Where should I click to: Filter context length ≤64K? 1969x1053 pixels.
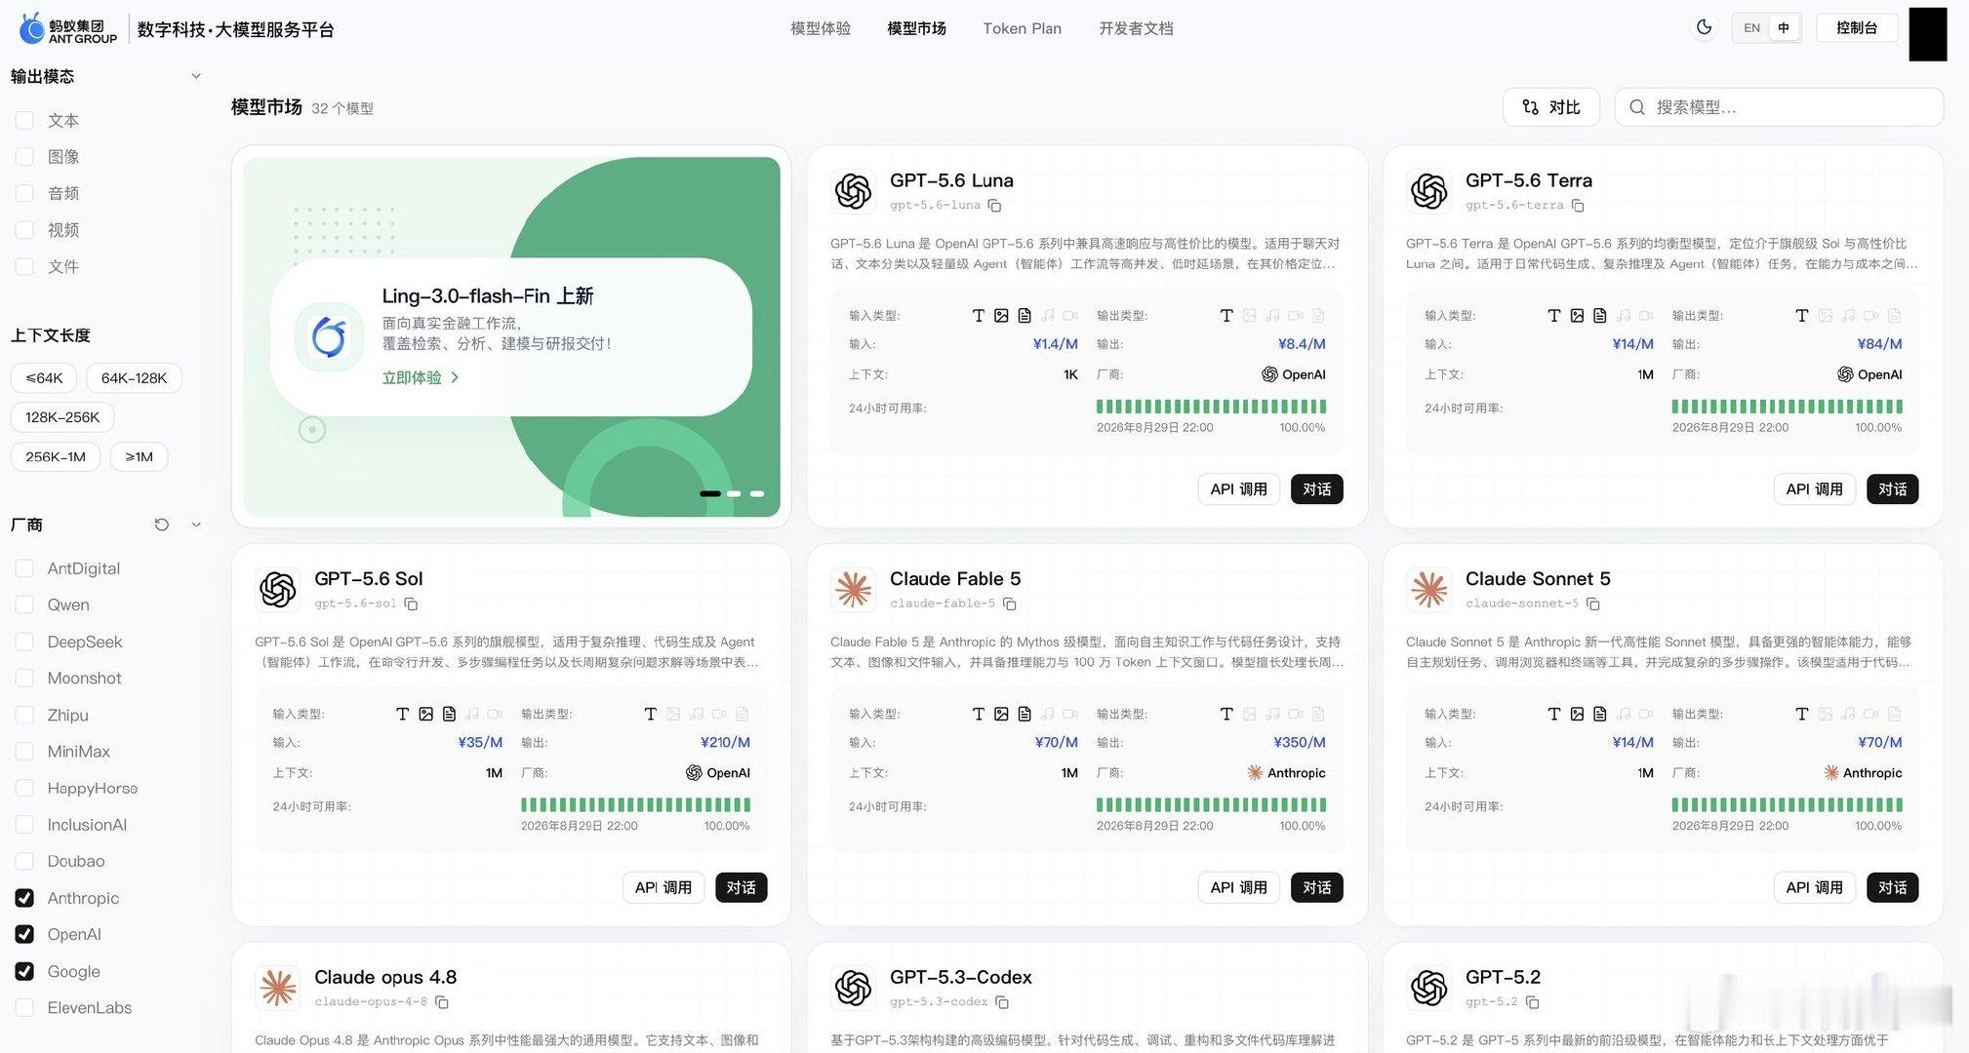(44, 377)
